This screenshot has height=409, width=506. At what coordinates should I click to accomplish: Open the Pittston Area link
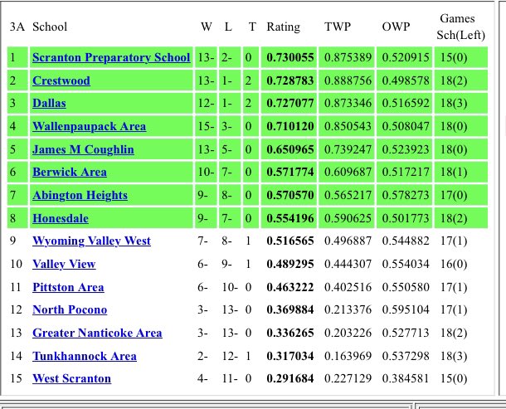[x=68, y=287]
